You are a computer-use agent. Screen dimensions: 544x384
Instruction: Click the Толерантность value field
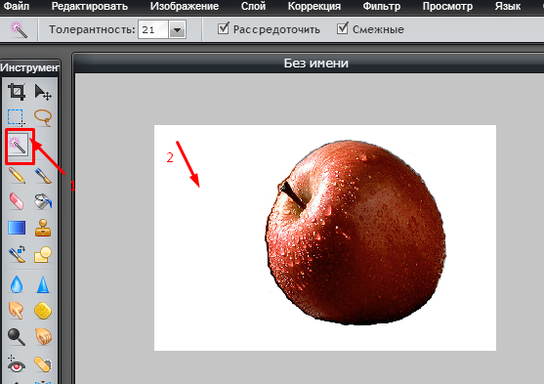tap(153, 29)
